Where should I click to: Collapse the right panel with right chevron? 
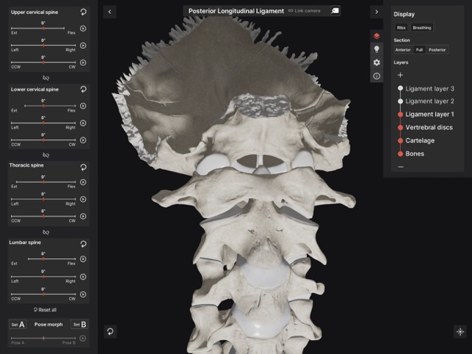pos(377,12)
